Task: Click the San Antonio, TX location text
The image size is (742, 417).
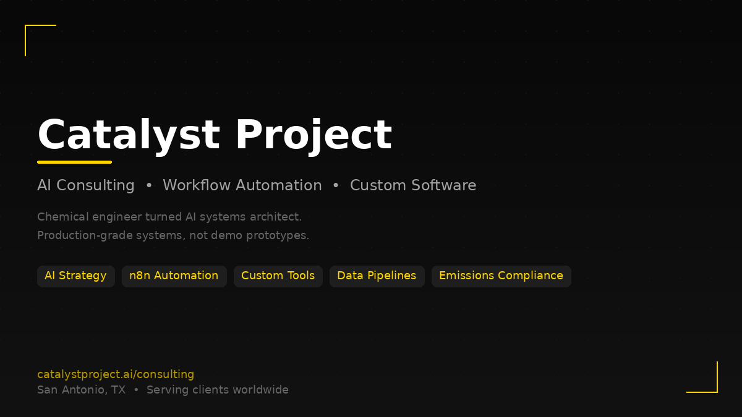Action: [81, 390]
